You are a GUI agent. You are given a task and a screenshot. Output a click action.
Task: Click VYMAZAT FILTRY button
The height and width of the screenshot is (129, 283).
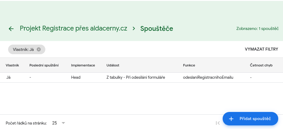click(261, 49)
